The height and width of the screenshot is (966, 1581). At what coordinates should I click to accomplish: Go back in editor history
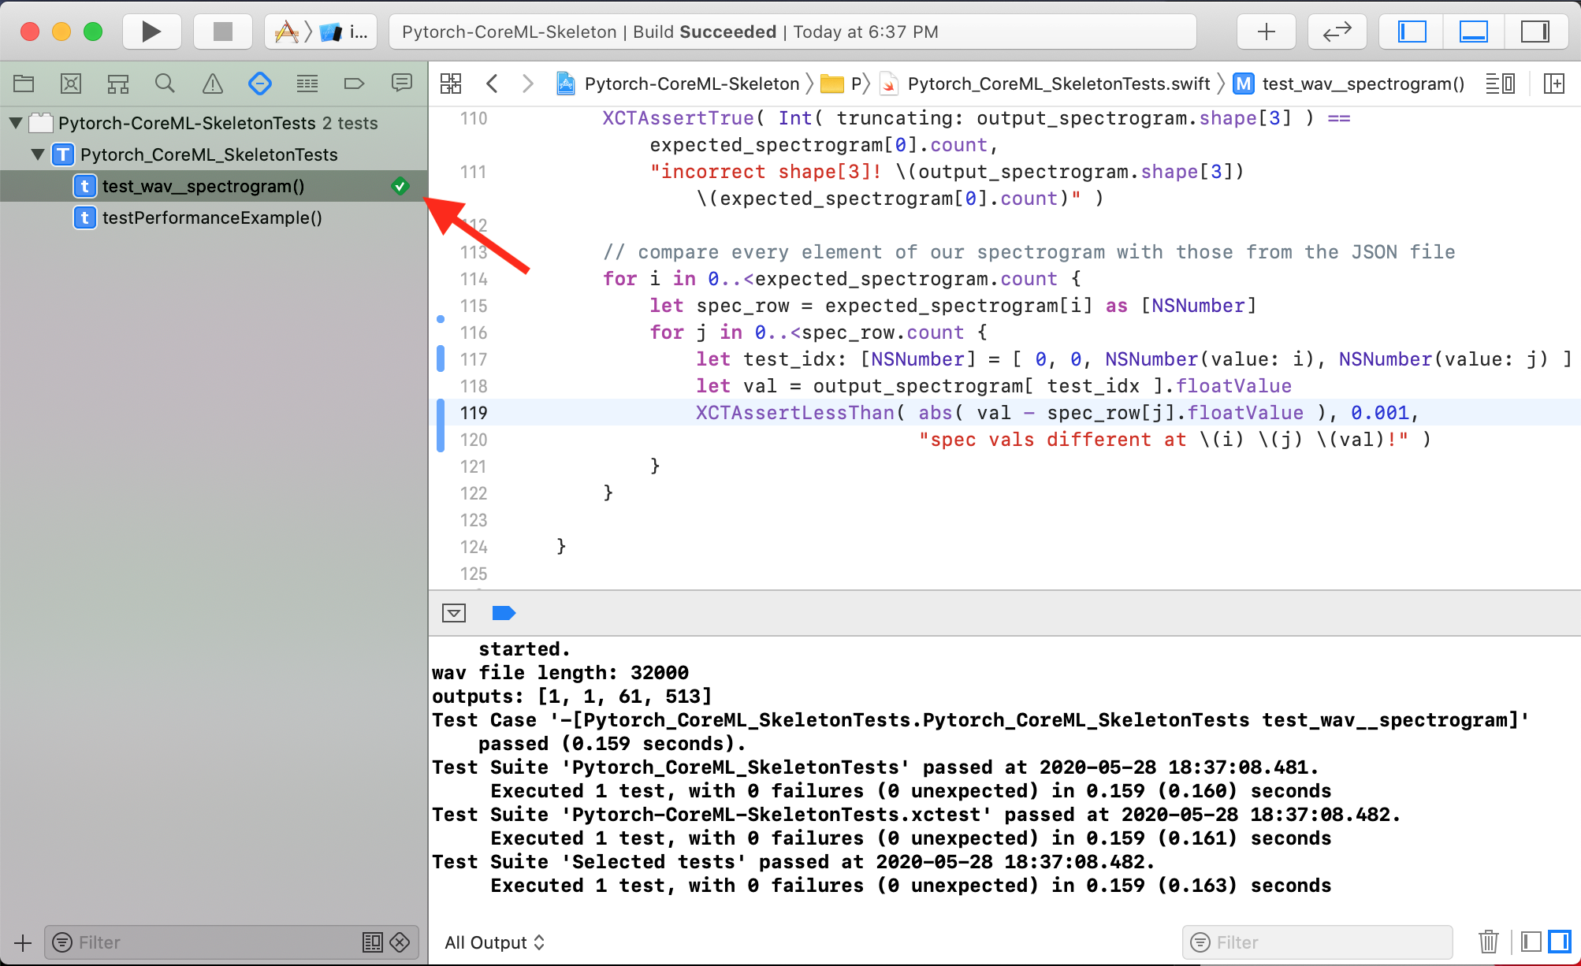(492, 84)
